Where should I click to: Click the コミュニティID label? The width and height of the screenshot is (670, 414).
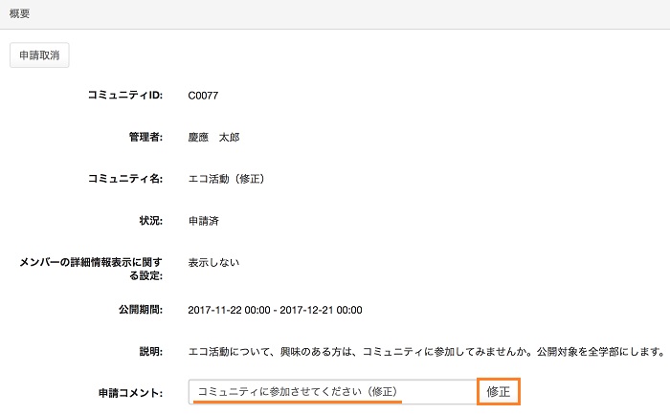pyautogui.click(x=125, y=95)
